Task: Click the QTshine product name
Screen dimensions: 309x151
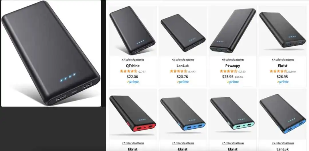Action: point(133,66)
